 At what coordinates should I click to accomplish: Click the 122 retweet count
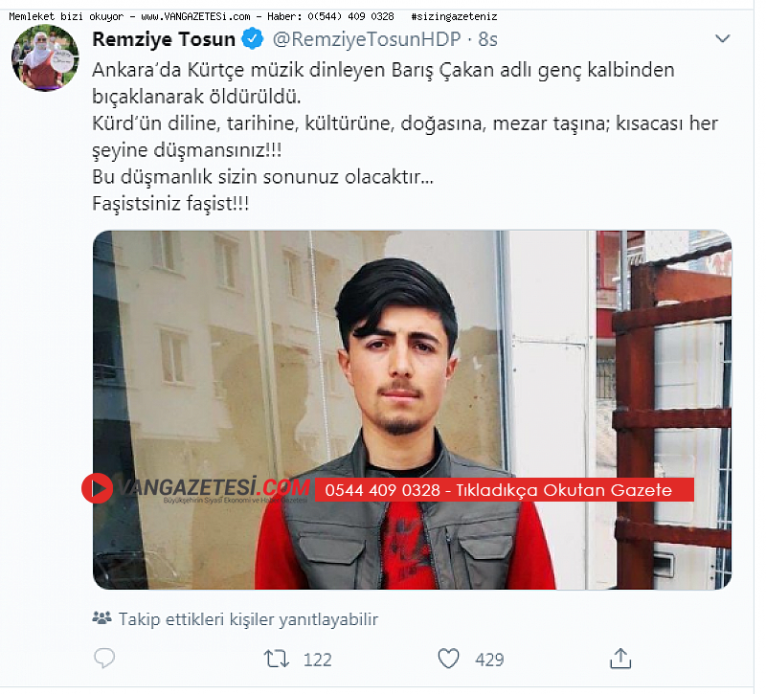(x=318, y=660)
